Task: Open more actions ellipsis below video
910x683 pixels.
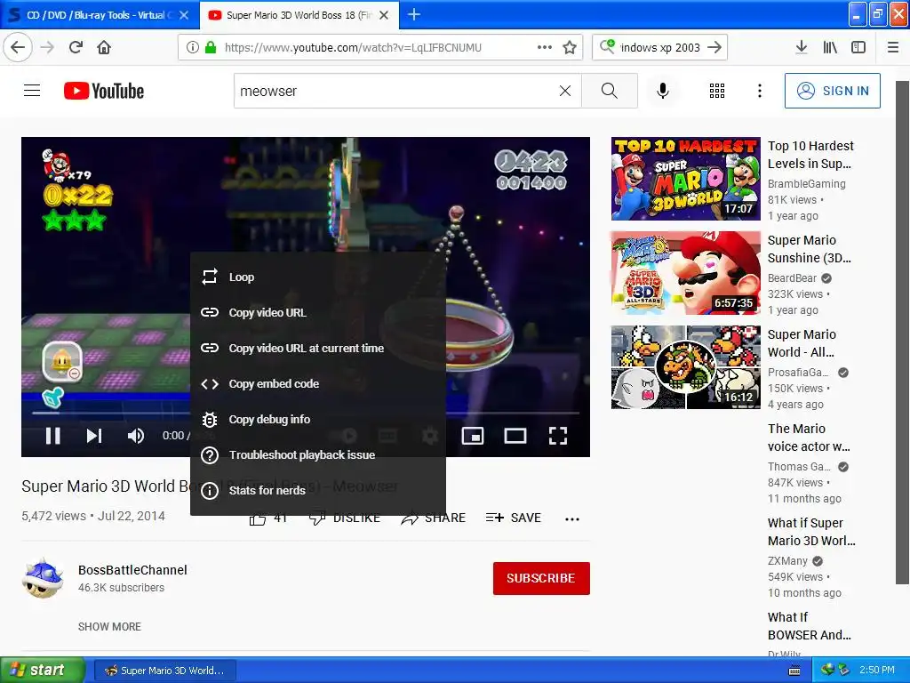Action: click(x=572, y=518)
